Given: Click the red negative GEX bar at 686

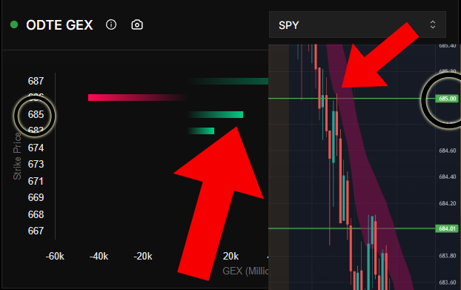Looking at the screenshot, I should (x=137, y=97).
